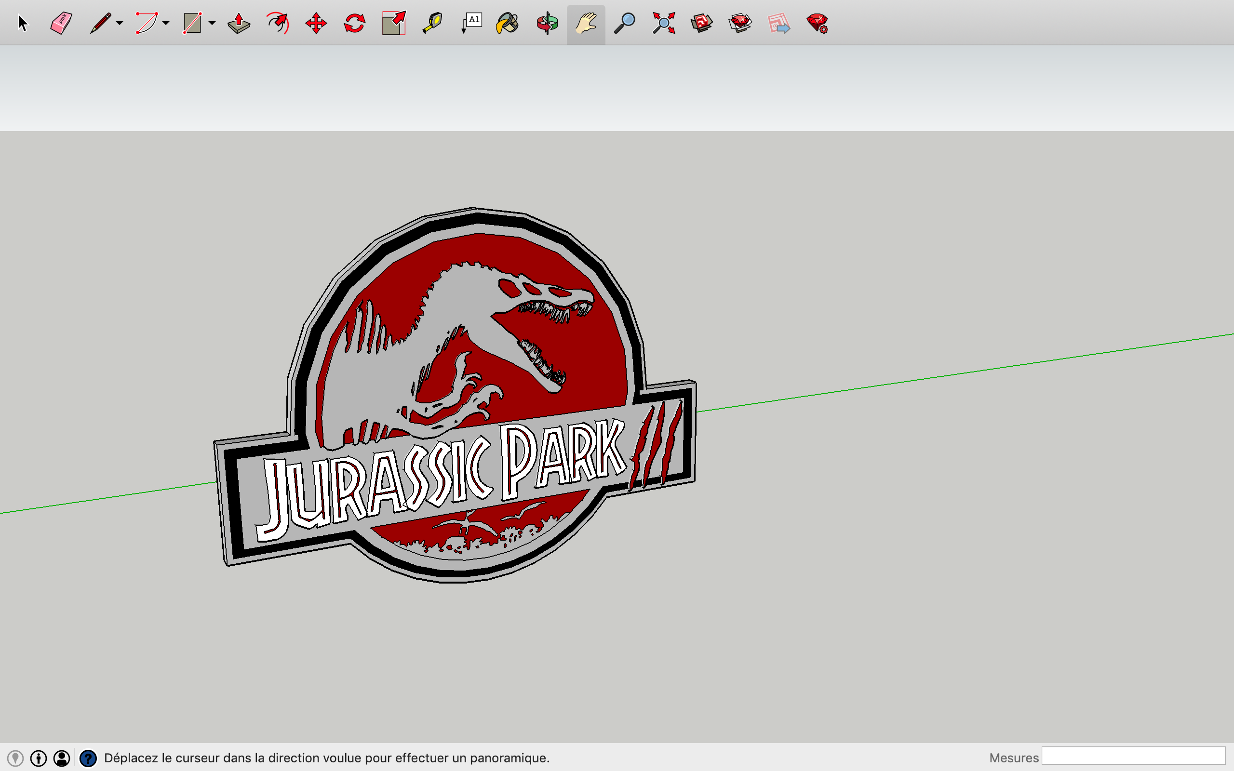Click the Pan hand tool
Screen dimensions: 1234x771
(x=586, y=24)
